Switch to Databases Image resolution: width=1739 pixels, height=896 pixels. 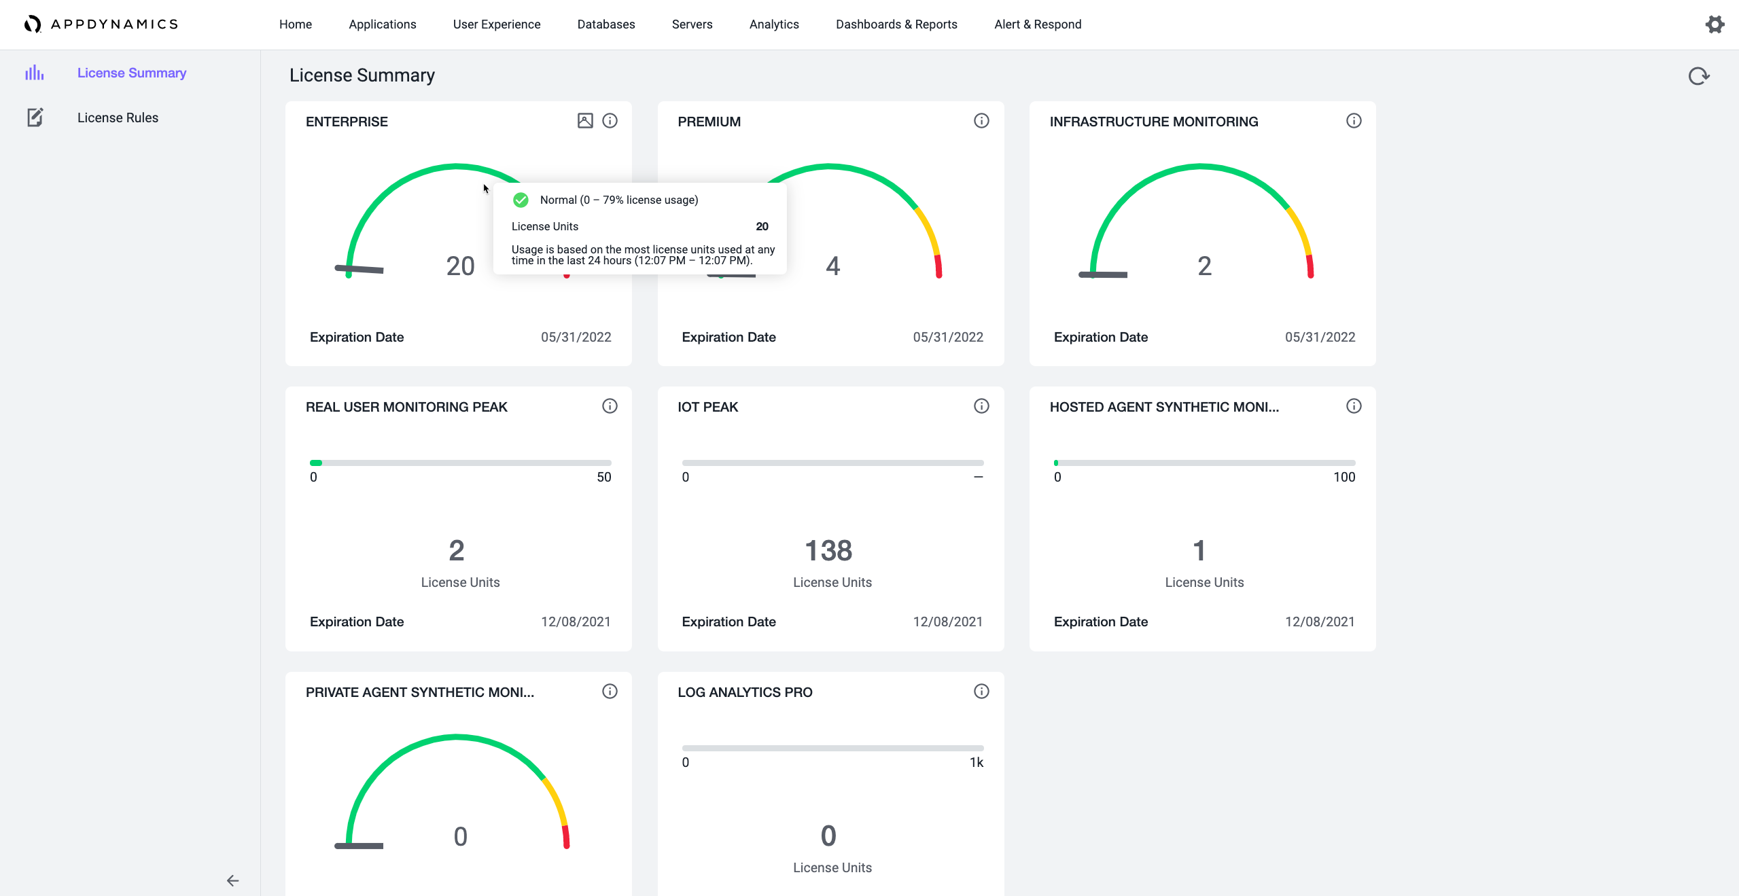(x=606, y=24)
